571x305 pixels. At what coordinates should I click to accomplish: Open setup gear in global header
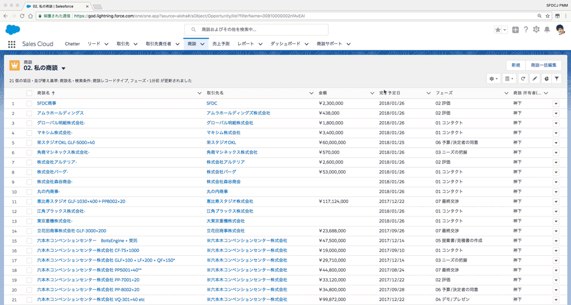(536, 30)
